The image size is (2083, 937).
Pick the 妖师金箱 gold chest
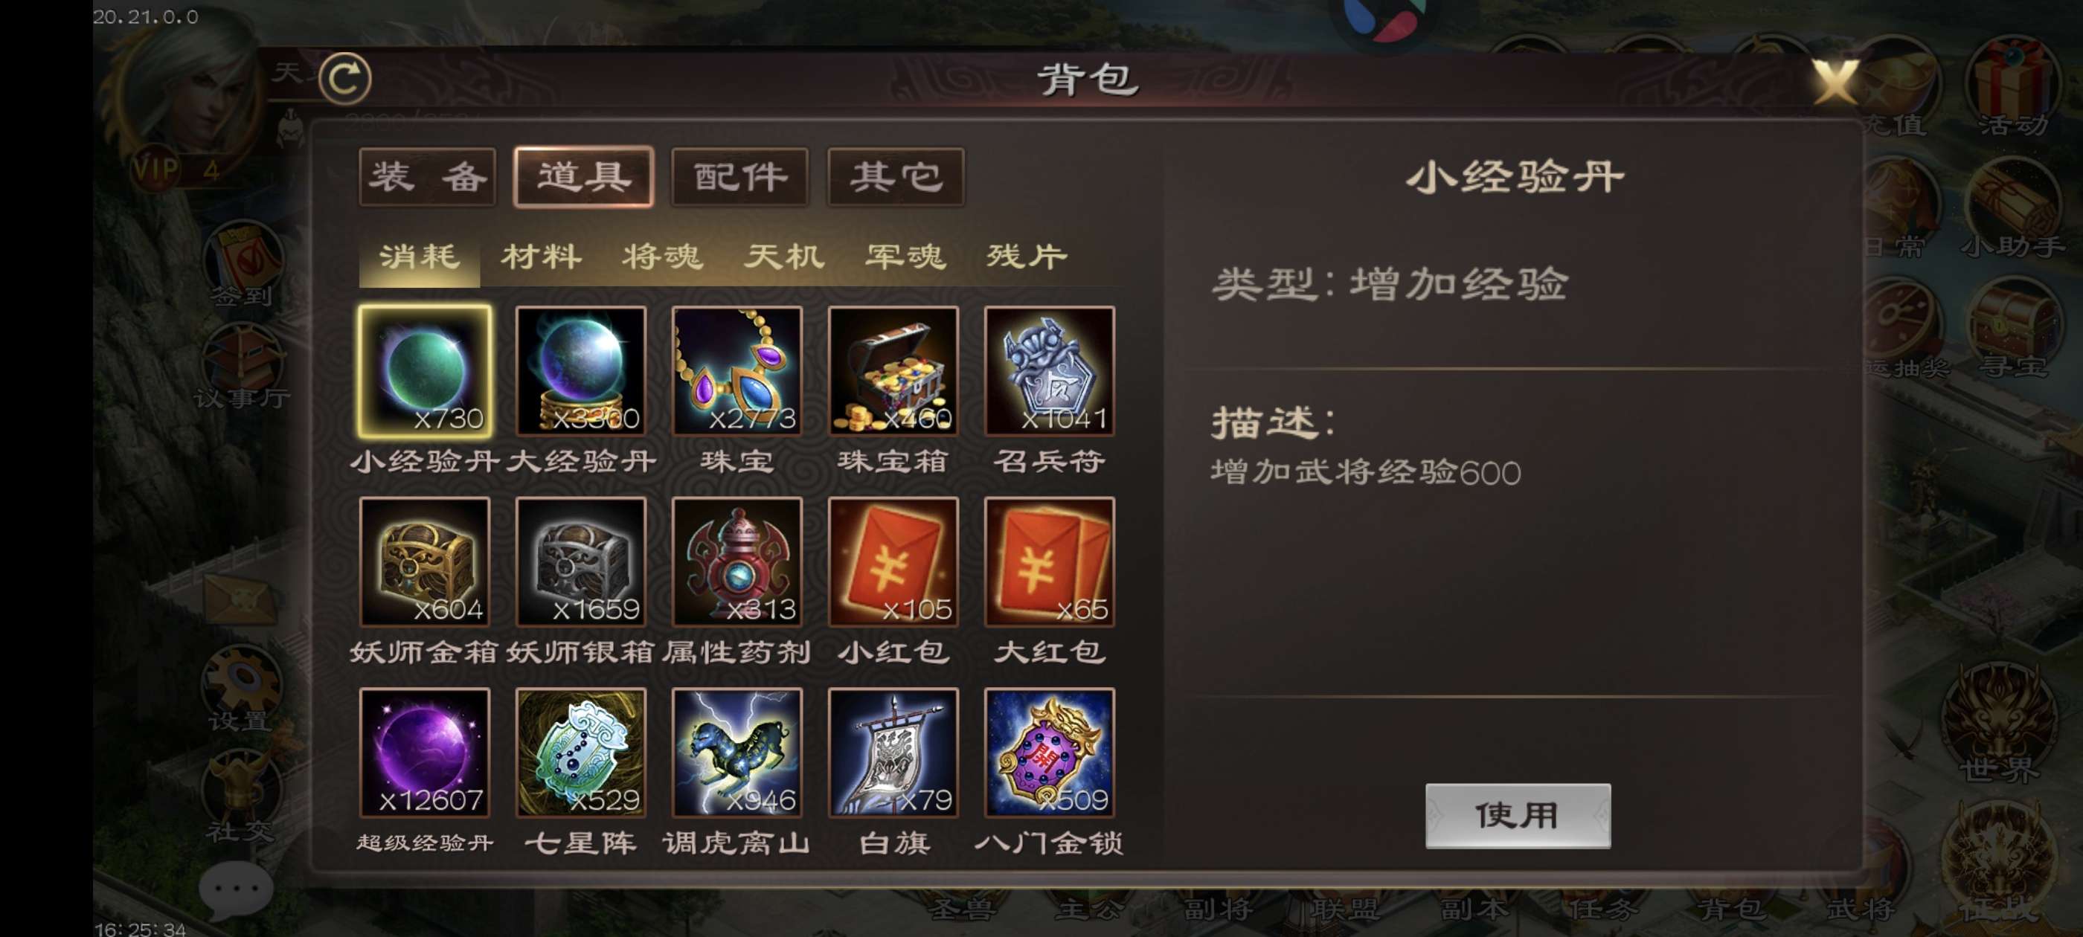[425, 562]
